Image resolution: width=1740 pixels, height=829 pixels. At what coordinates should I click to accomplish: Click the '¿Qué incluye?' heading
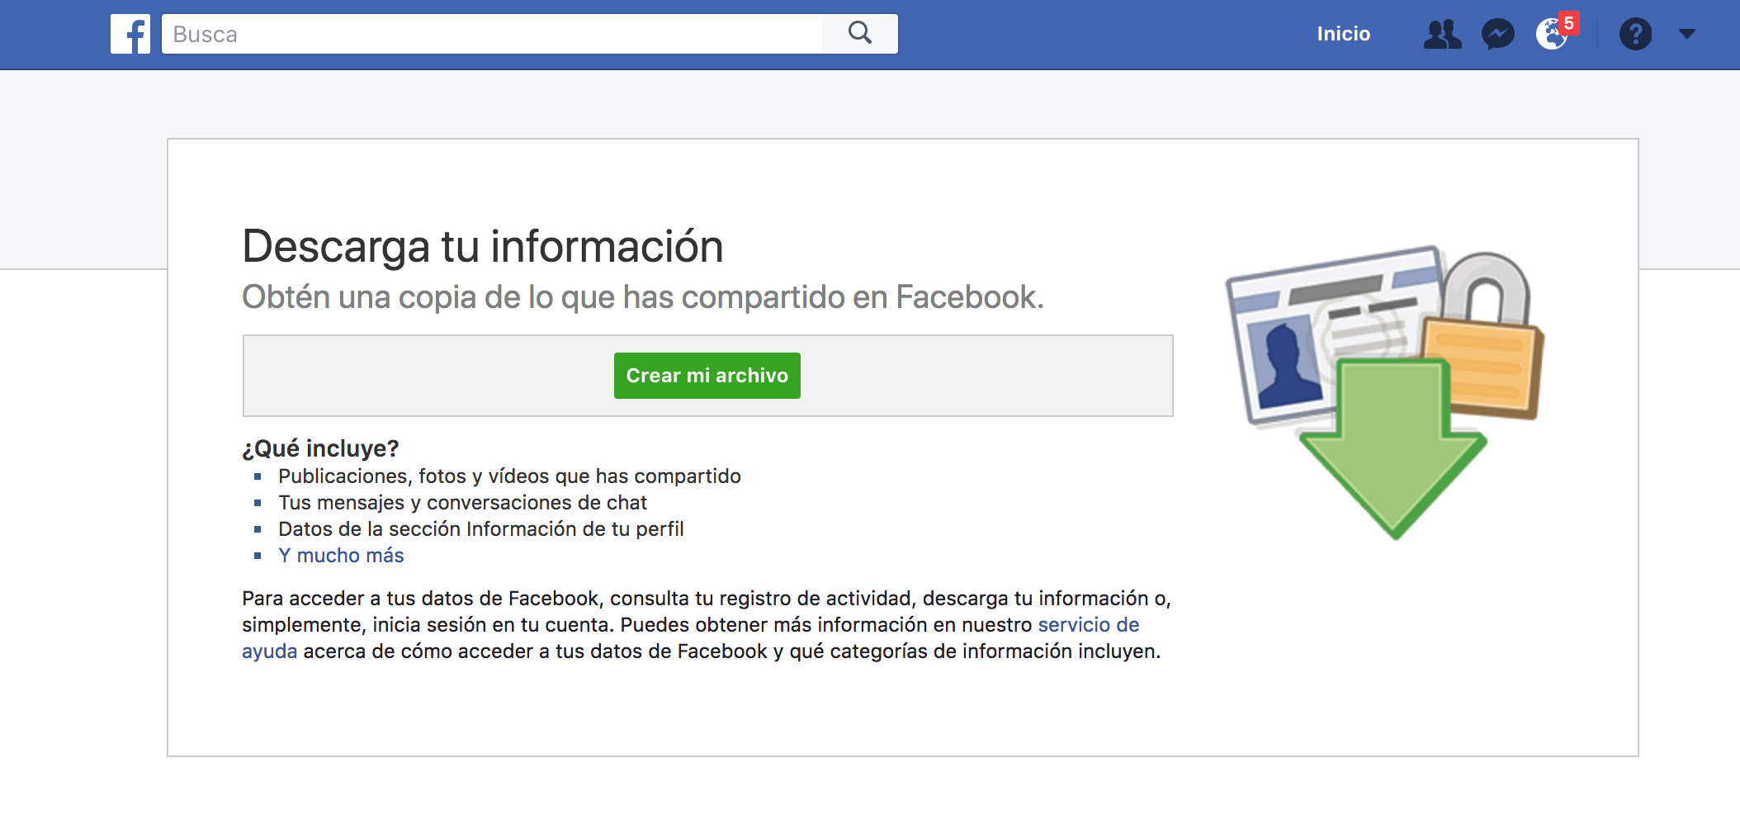[320, 448]
